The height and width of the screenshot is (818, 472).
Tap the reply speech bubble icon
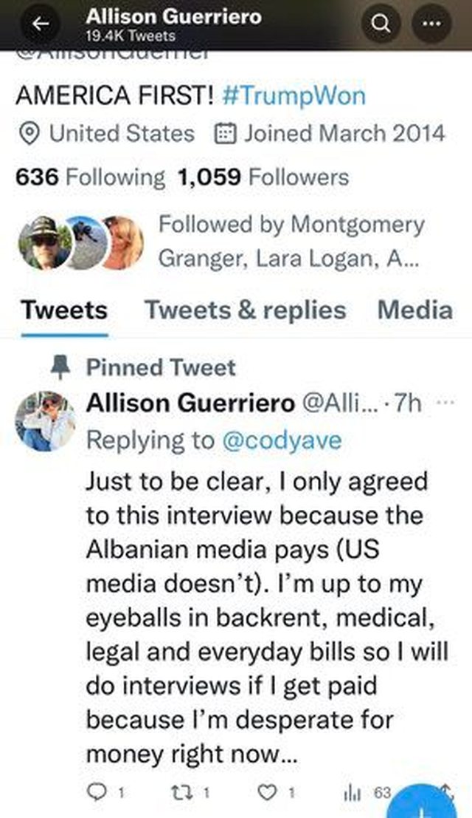click(x=96, y=792)
